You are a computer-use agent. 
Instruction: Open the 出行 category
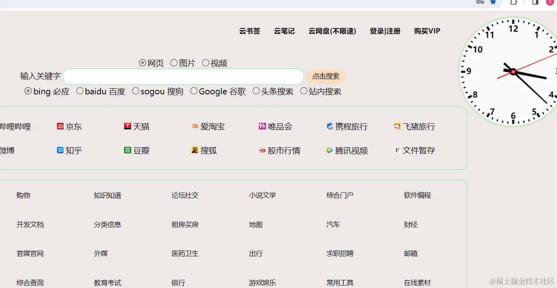click(256, 253)
